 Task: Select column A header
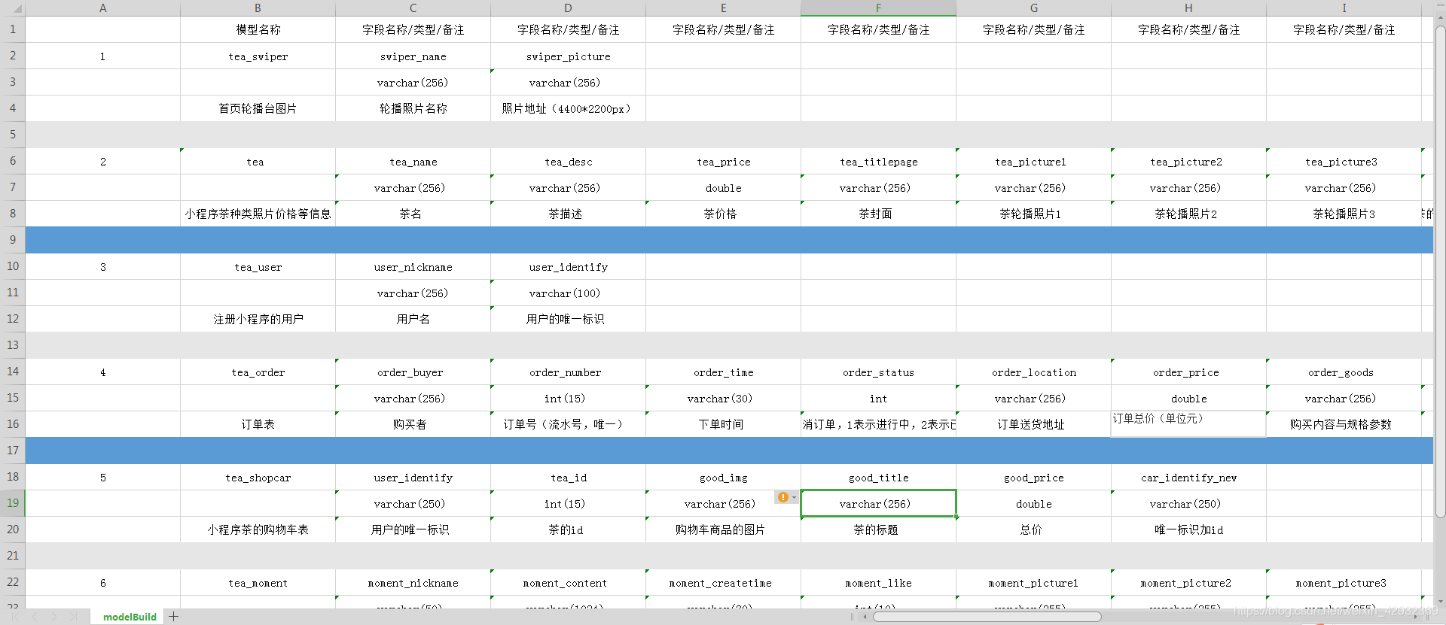pos(103,8)
